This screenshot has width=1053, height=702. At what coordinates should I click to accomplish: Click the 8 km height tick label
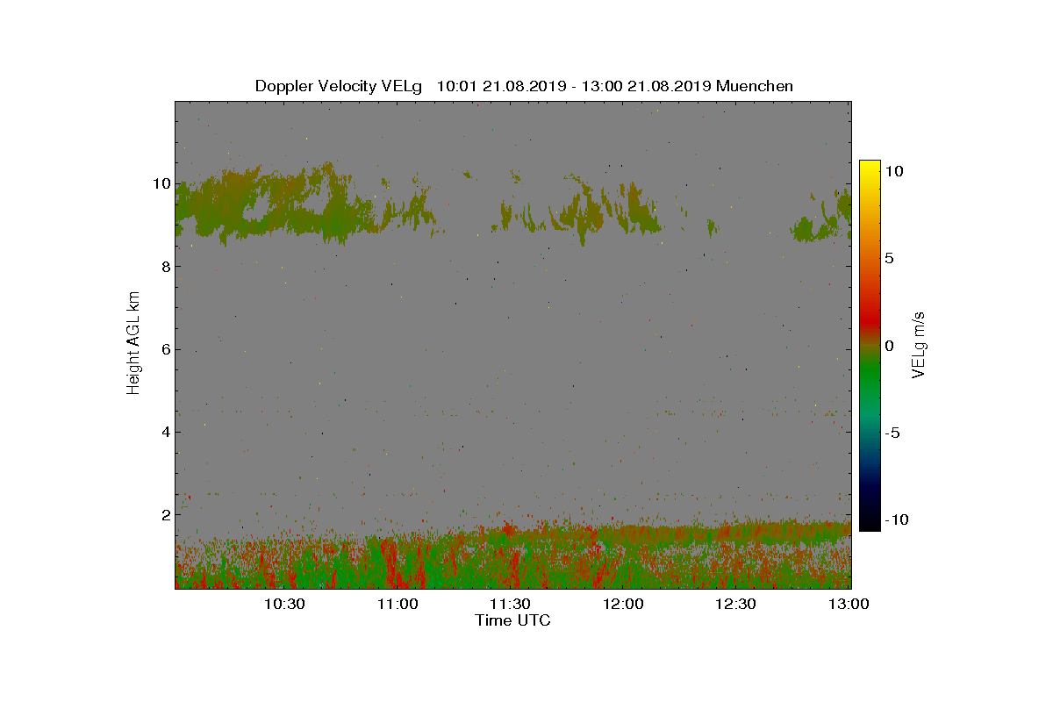[165, 267]
